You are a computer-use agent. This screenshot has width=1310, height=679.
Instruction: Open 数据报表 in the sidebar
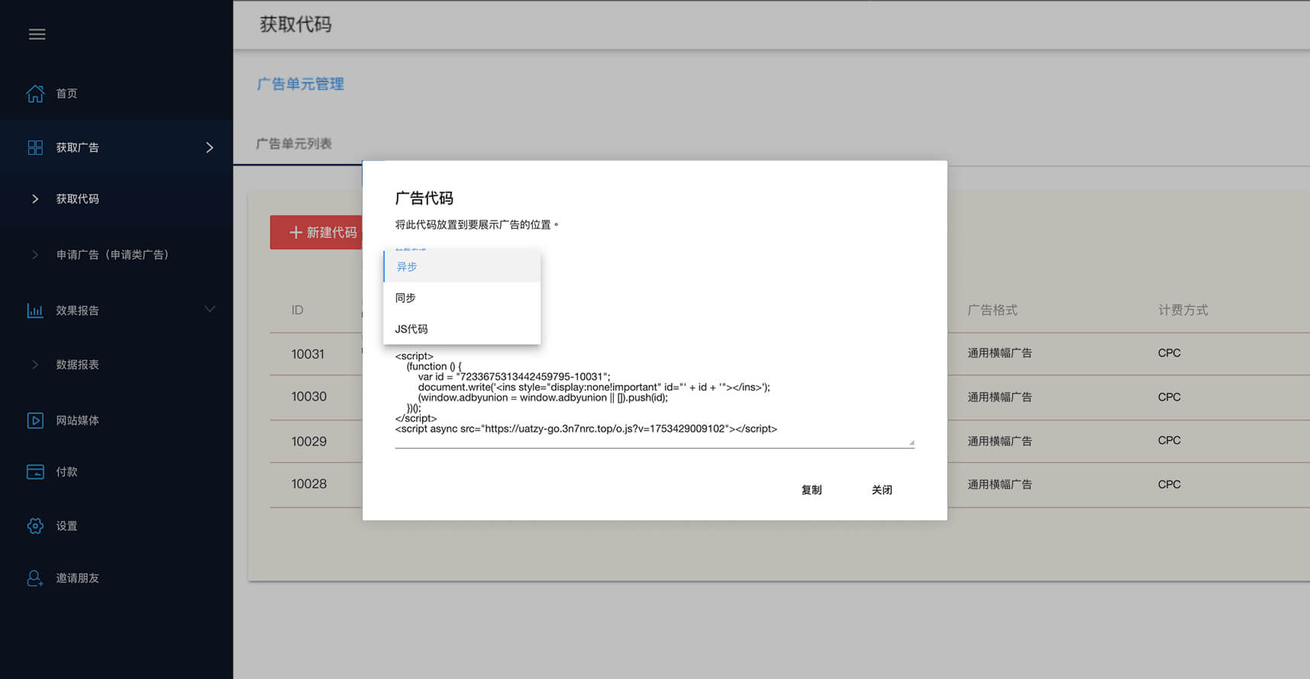point(77,365)
